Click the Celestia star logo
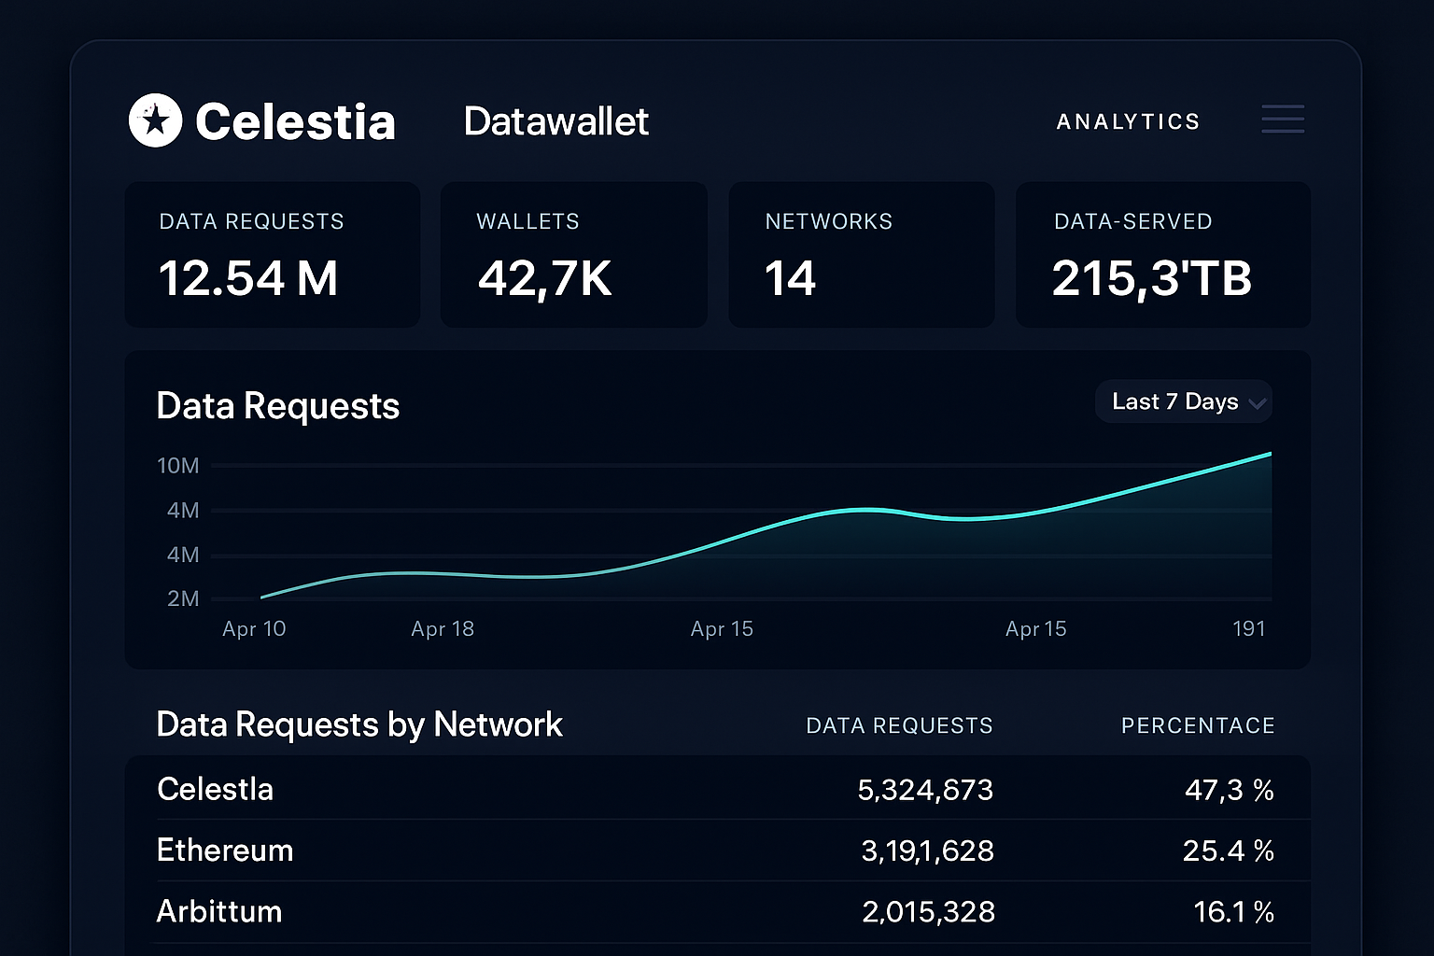 156,119
